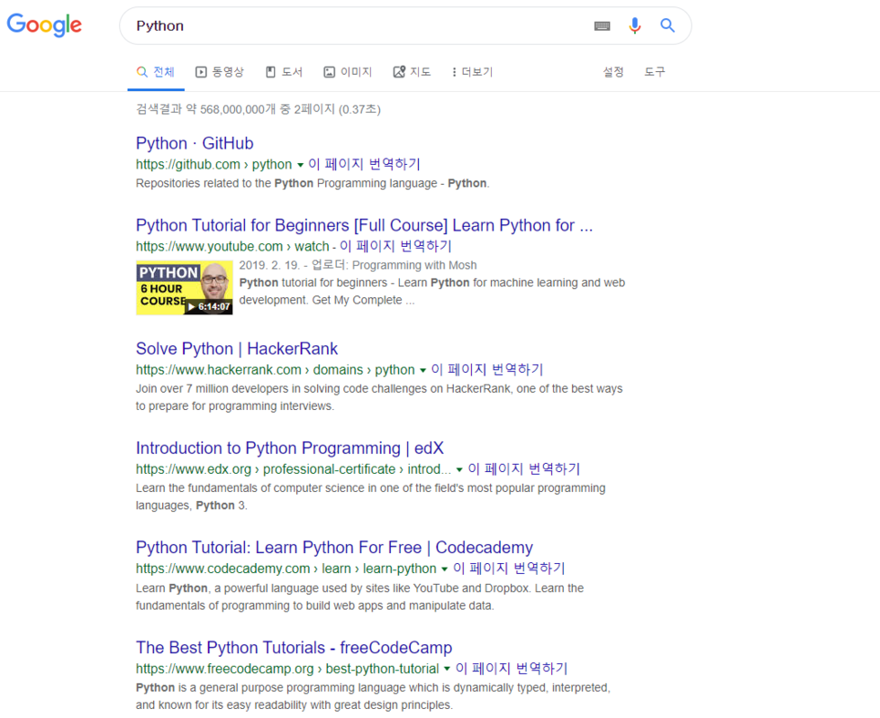
Task: Click the uploader text Programming with Mosh
Action: 414,265
